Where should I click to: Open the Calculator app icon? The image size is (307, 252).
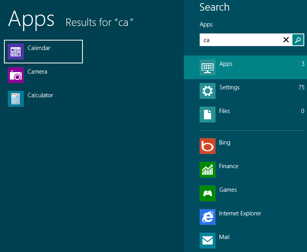[x=16, y=99]
